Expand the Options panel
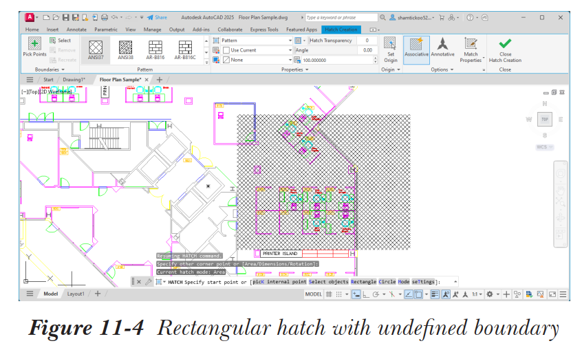 (x=442, y=69)
